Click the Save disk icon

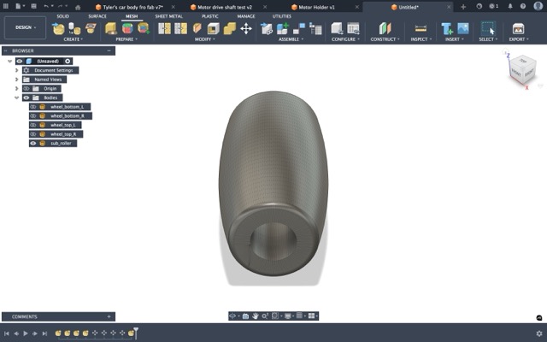33,6
